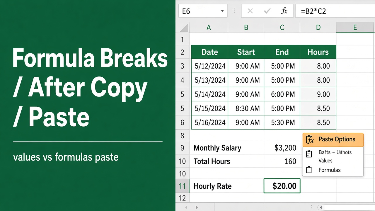375x211 pixels.
Task: Click the Name Box showing E6
Action: coord(203,11)
